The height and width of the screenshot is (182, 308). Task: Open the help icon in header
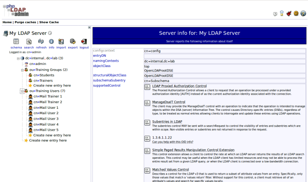pyautogui.click(x=303, y=13)
